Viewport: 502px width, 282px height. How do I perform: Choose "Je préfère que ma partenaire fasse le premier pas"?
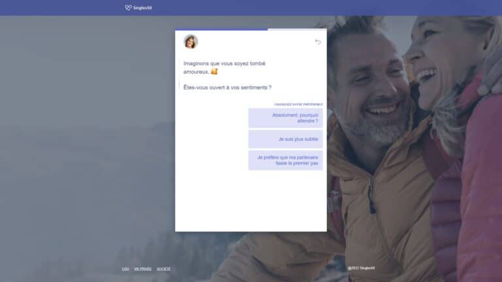coord(286,160)
